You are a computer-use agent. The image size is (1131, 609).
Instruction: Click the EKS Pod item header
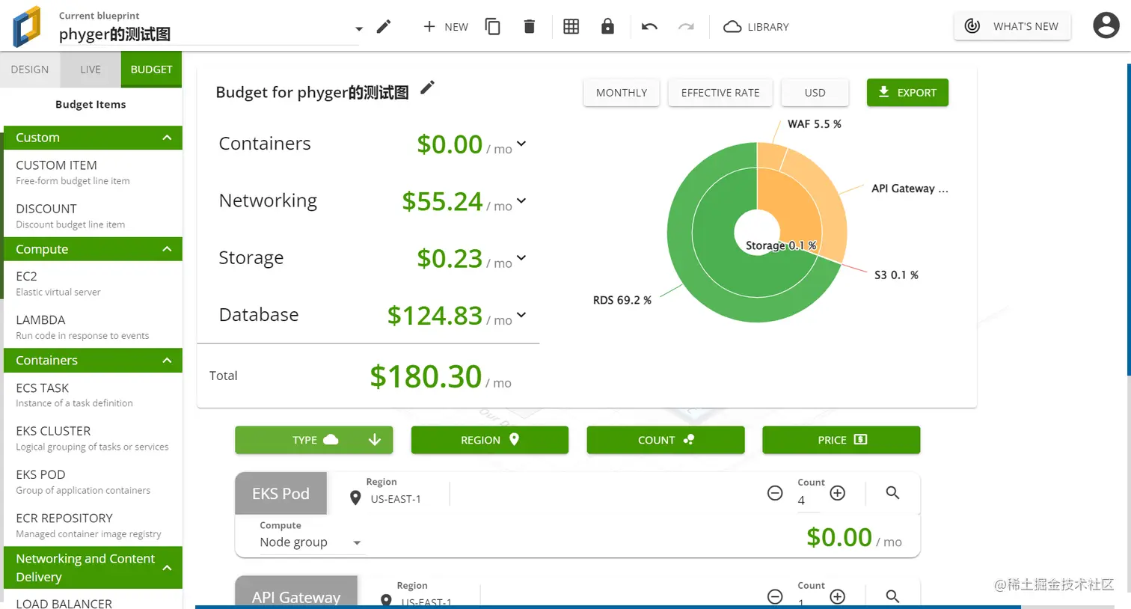281,494
